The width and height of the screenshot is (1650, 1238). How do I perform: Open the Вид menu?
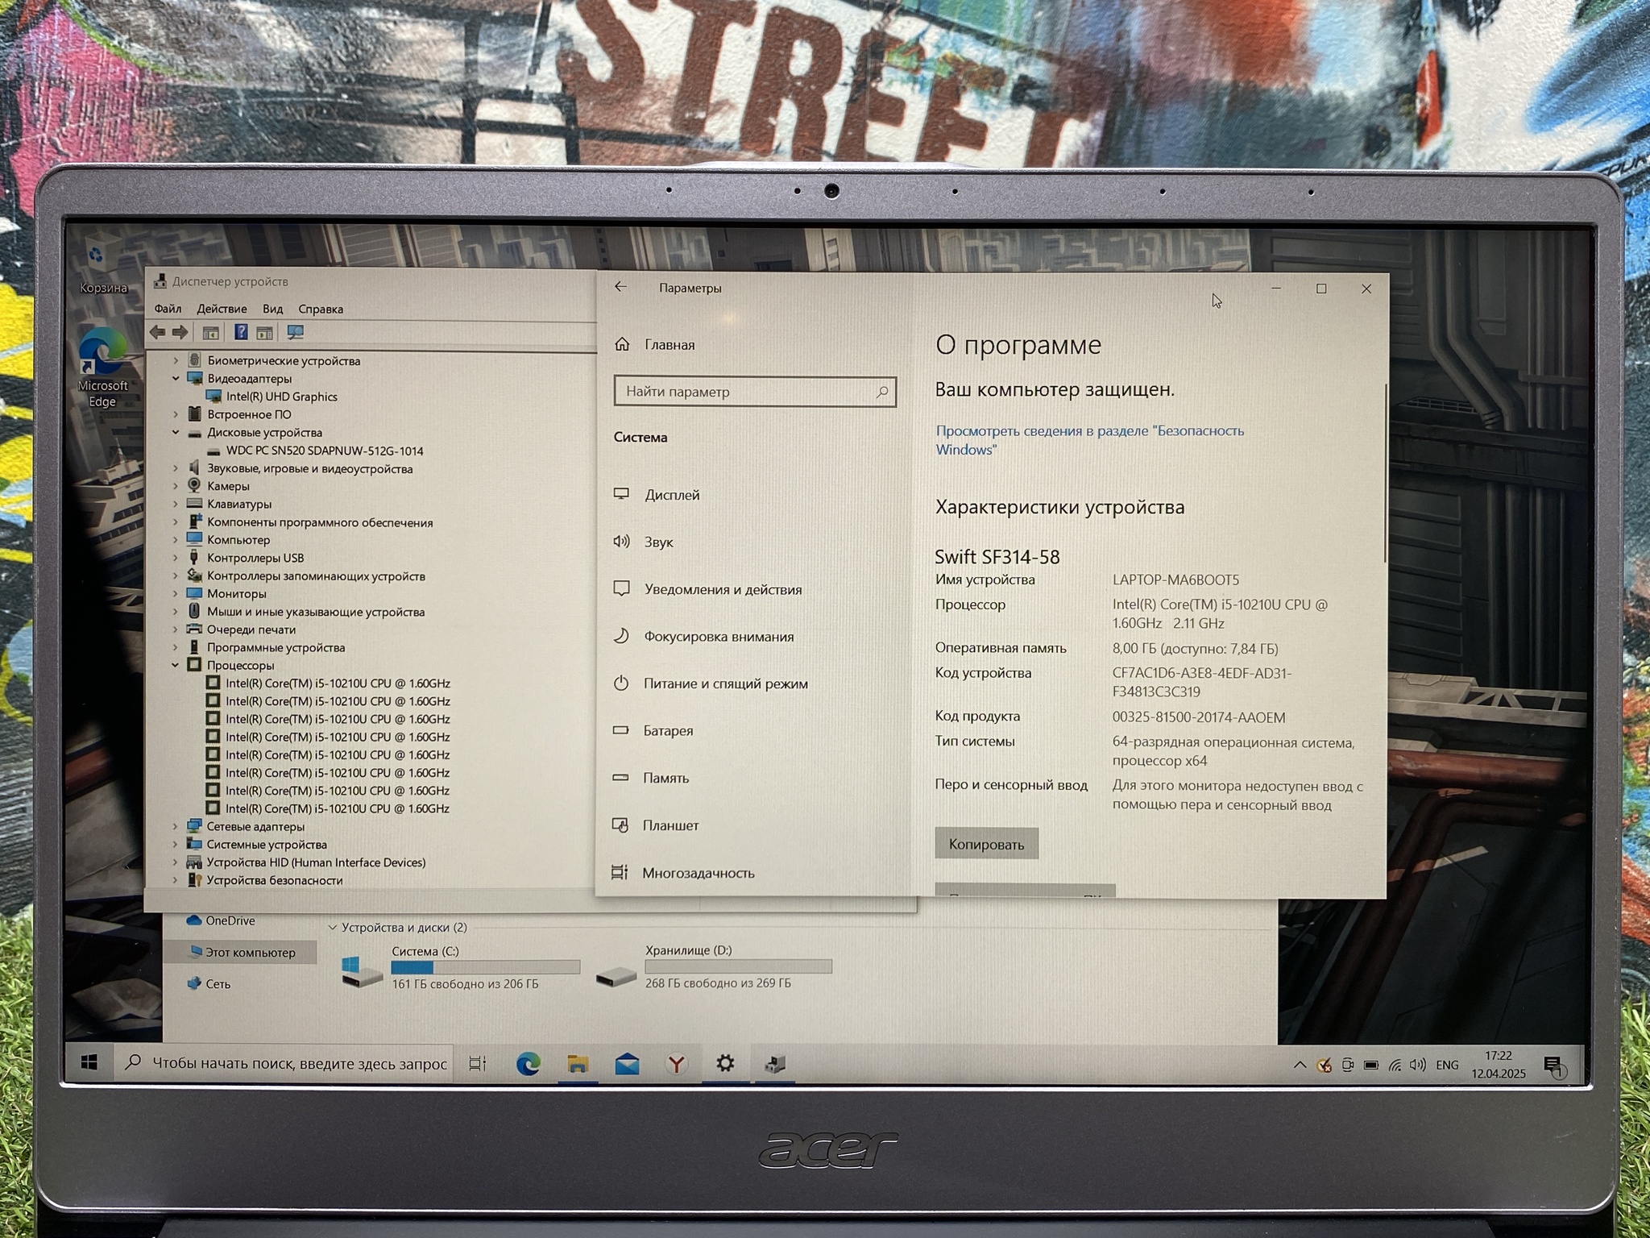click(x=272, y=309)
